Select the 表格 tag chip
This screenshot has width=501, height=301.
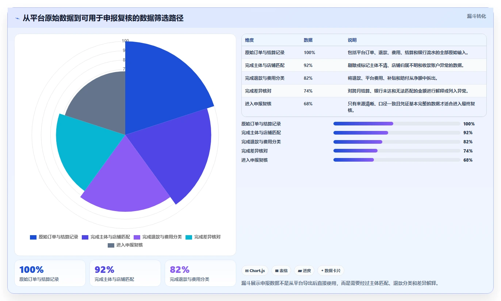tap(281, 271)
